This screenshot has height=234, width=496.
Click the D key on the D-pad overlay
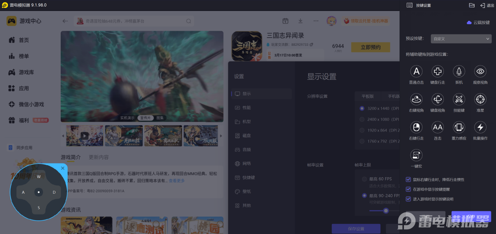54,192
